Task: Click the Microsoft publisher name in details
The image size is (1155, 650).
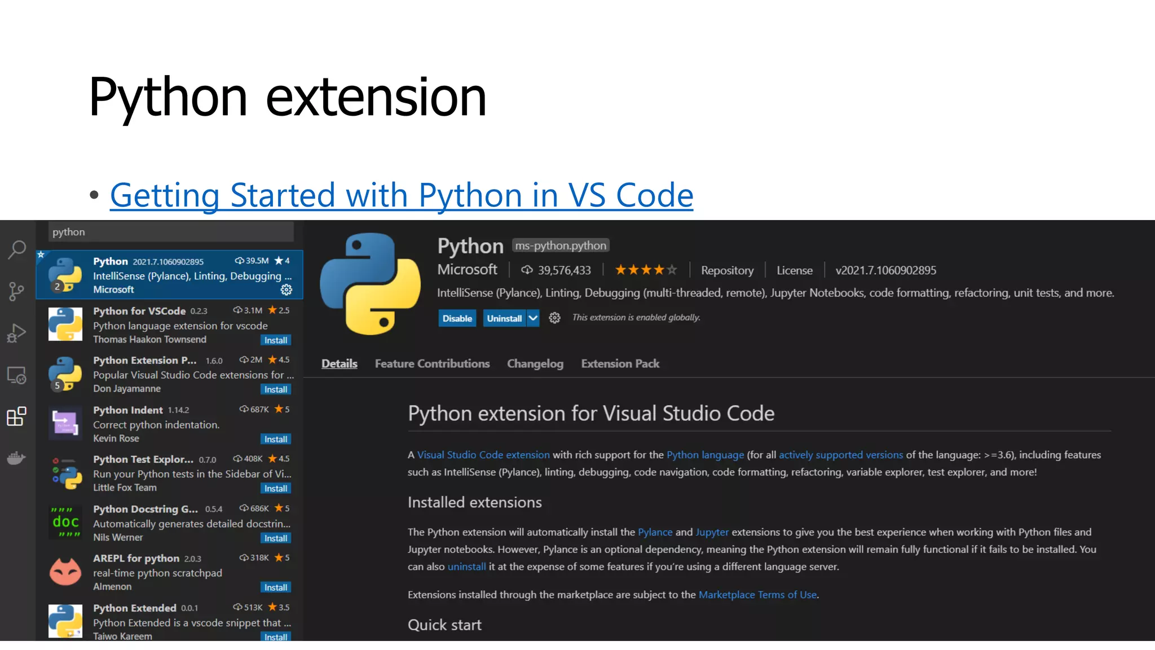Action: [468, 270]
